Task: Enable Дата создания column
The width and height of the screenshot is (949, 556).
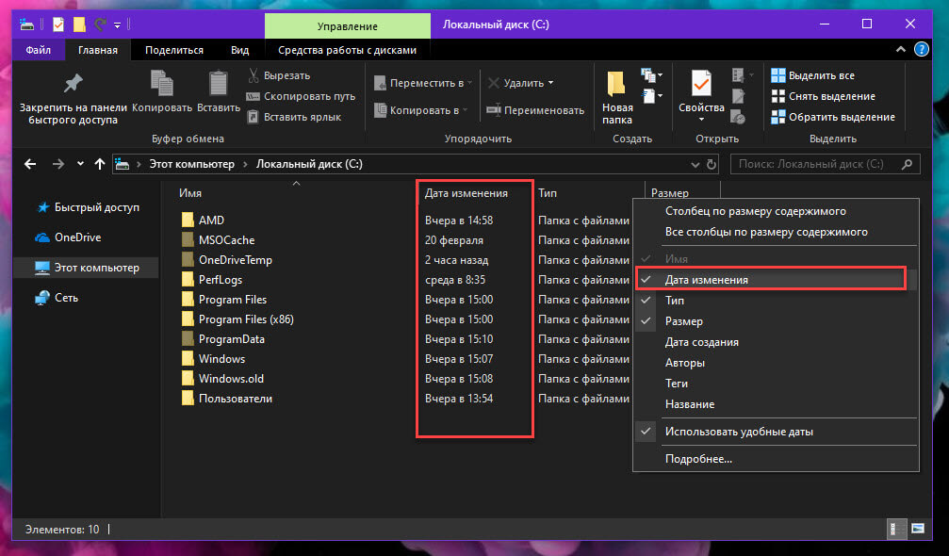Action: pyautogui.click(x=776, y=342)
